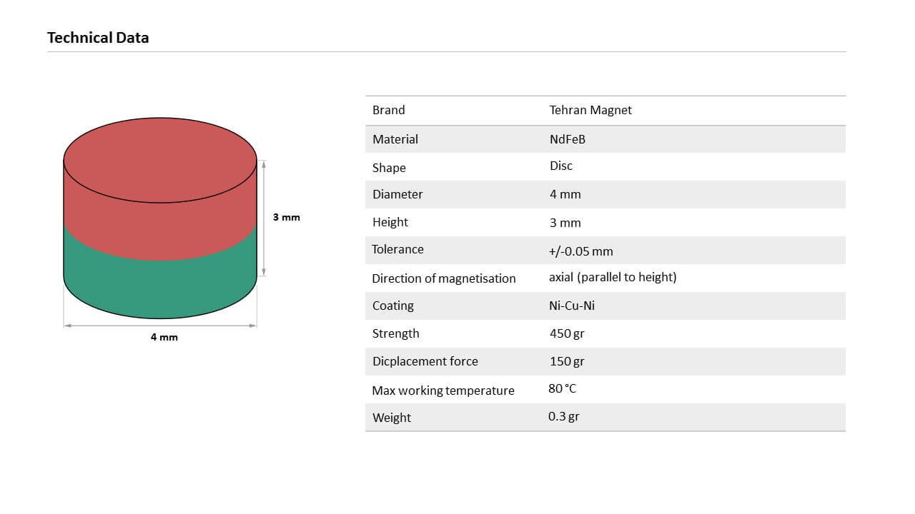Click the "80 °C" max temperature value
Screen dimensions: 915x514
coord(562,389)
